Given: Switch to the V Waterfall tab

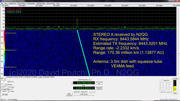Looking at the screenshot, I should [x=27, y=77].
